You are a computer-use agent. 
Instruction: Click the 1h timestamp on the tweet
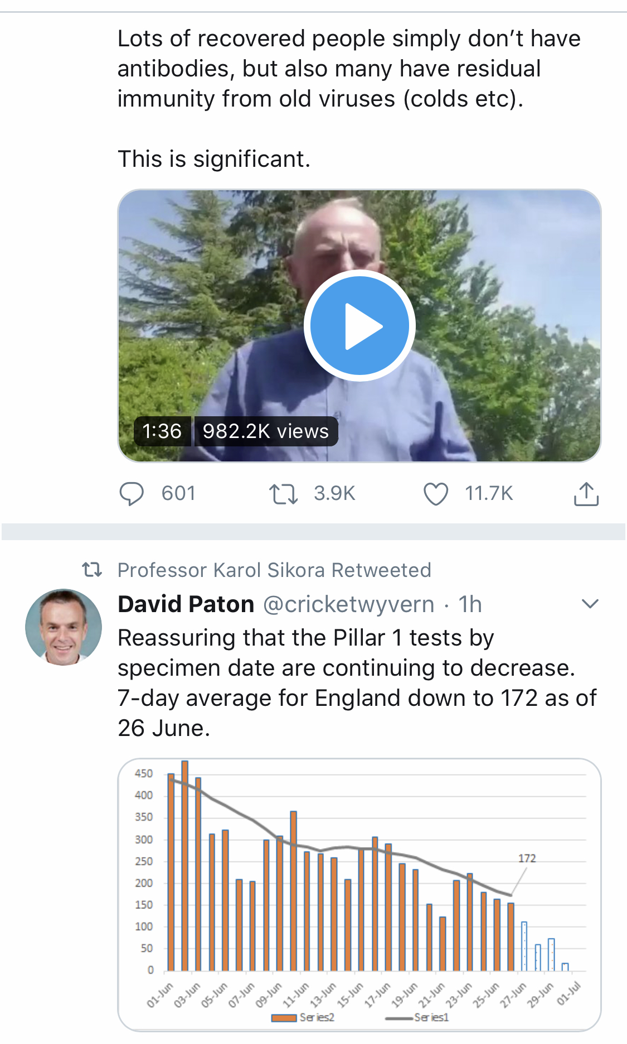470,604
